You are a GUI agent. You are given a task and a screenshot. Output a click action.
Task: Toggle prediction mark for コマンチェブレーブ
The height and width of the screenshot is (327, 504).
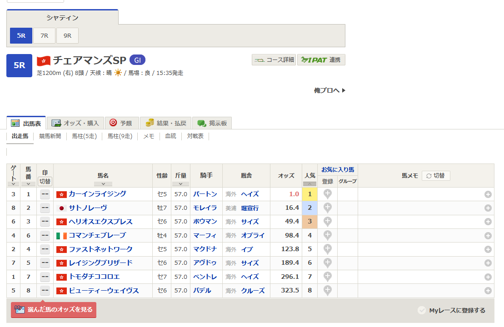tap(45, 235)
